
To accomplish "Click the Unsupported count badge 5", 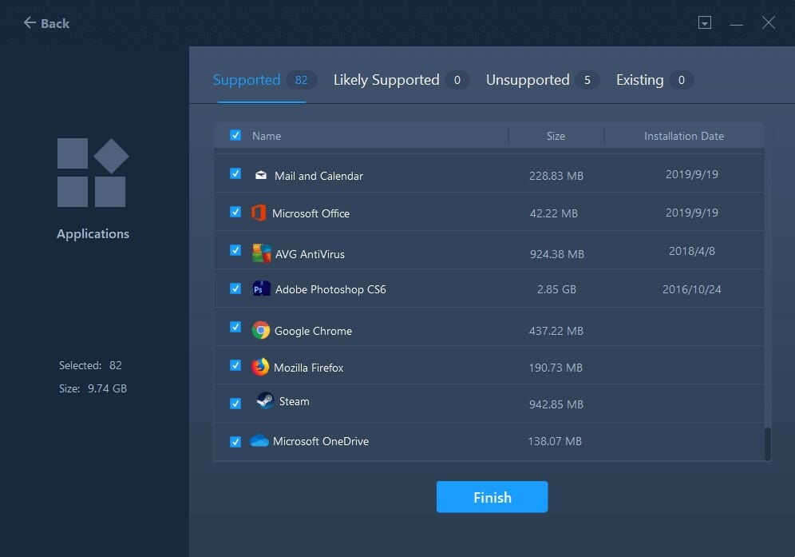I will click(587, 80).
